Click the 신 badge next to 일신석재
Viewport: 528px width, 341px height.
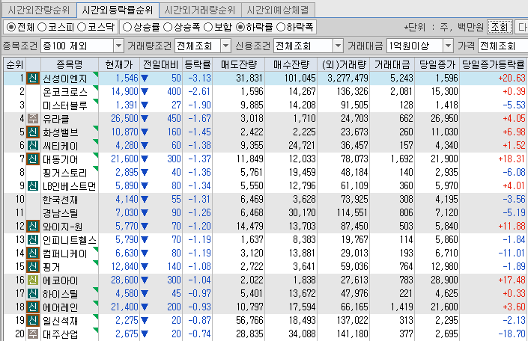point(33,320)
